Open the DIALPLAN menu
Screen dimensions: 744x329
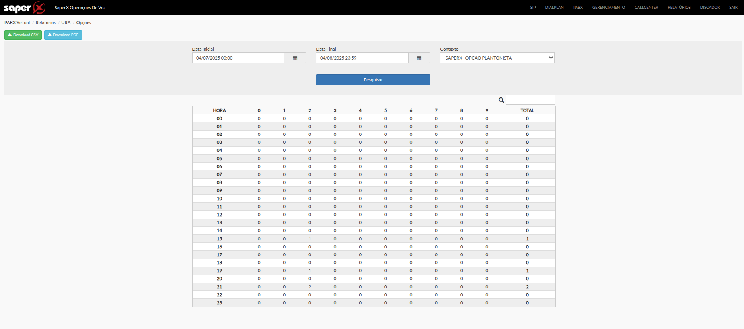pos(555,8)
